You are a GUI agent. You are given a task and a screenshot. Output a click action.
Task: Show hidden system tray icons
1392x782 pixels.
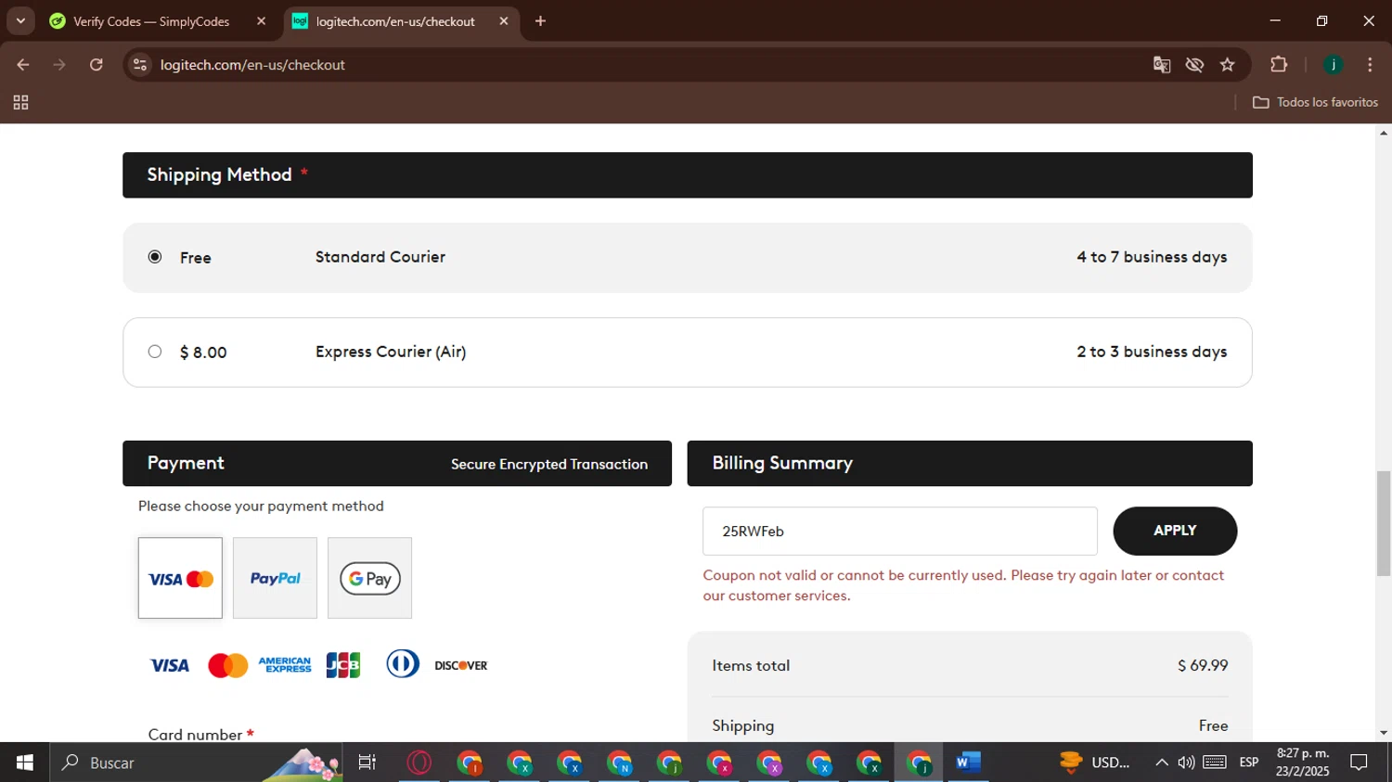[1162, 763]
